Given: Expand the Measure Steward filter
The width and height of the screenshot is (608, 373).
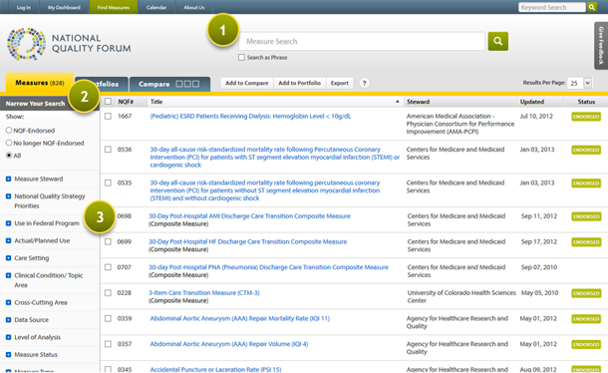Looking at the screenshot, I should [x=9, y=179].
